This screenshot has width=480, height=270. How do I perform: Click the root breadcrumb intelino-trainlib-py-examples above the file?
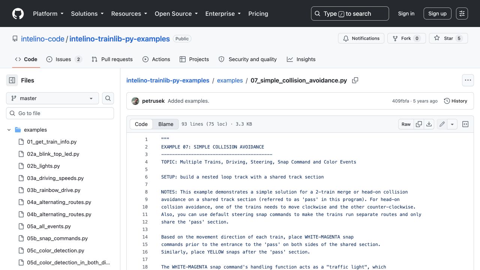[168, 80]
